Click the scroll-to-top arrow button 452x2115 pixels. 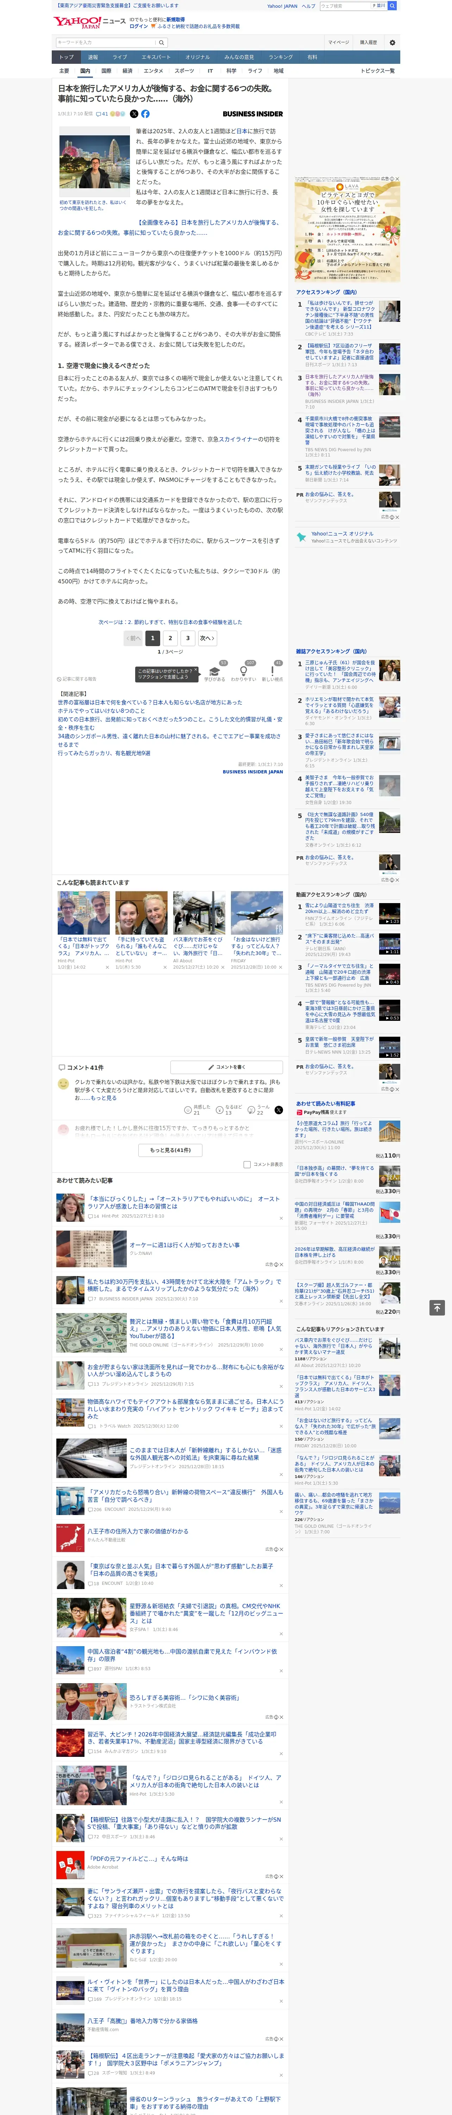coord(437,1307)
